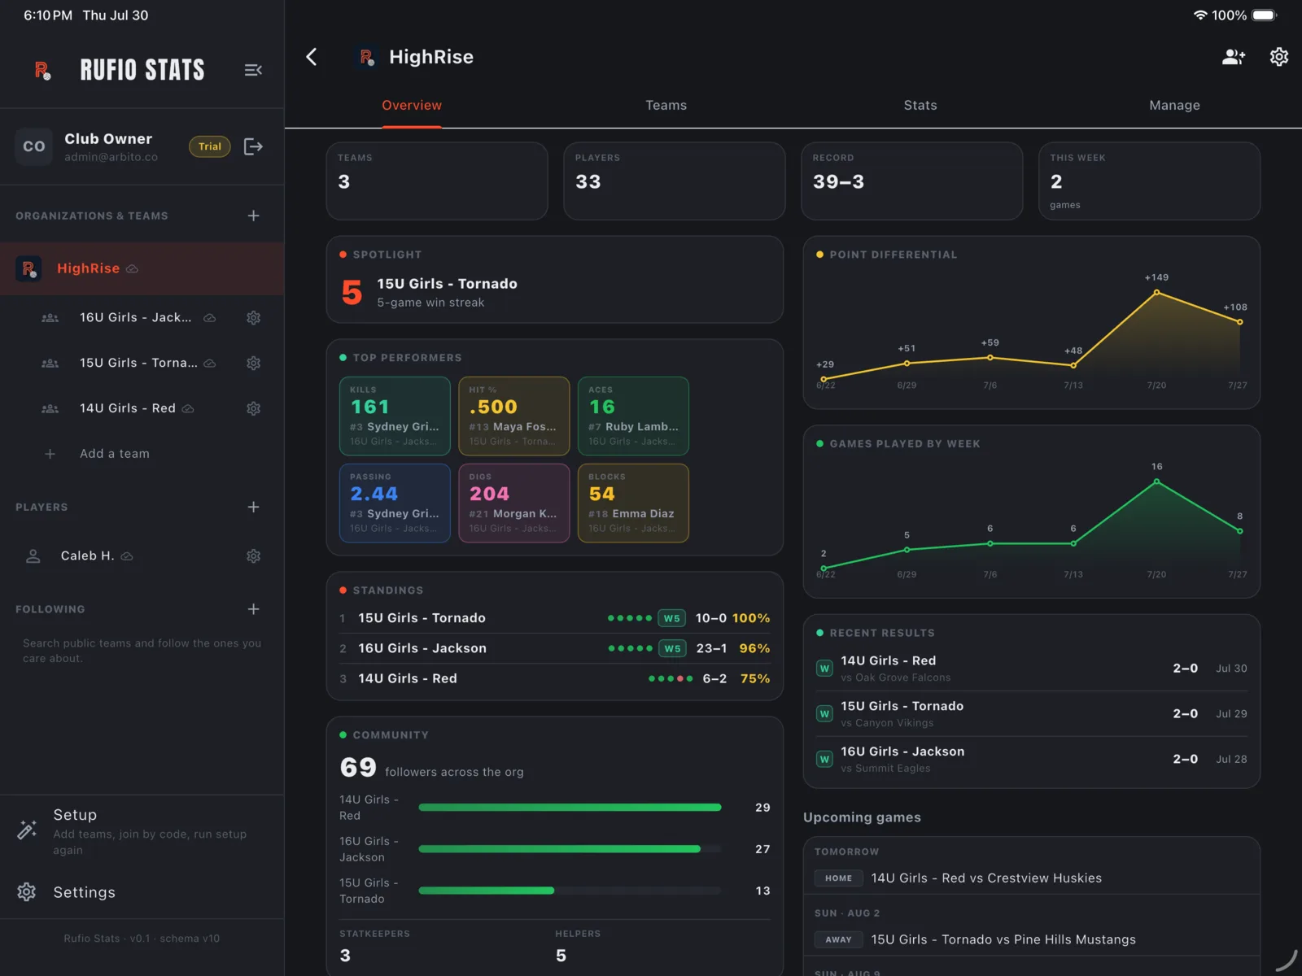Click the W badge for 14U Girls - Red result
Screen dimensions: 1302x976
coord(824,669)
